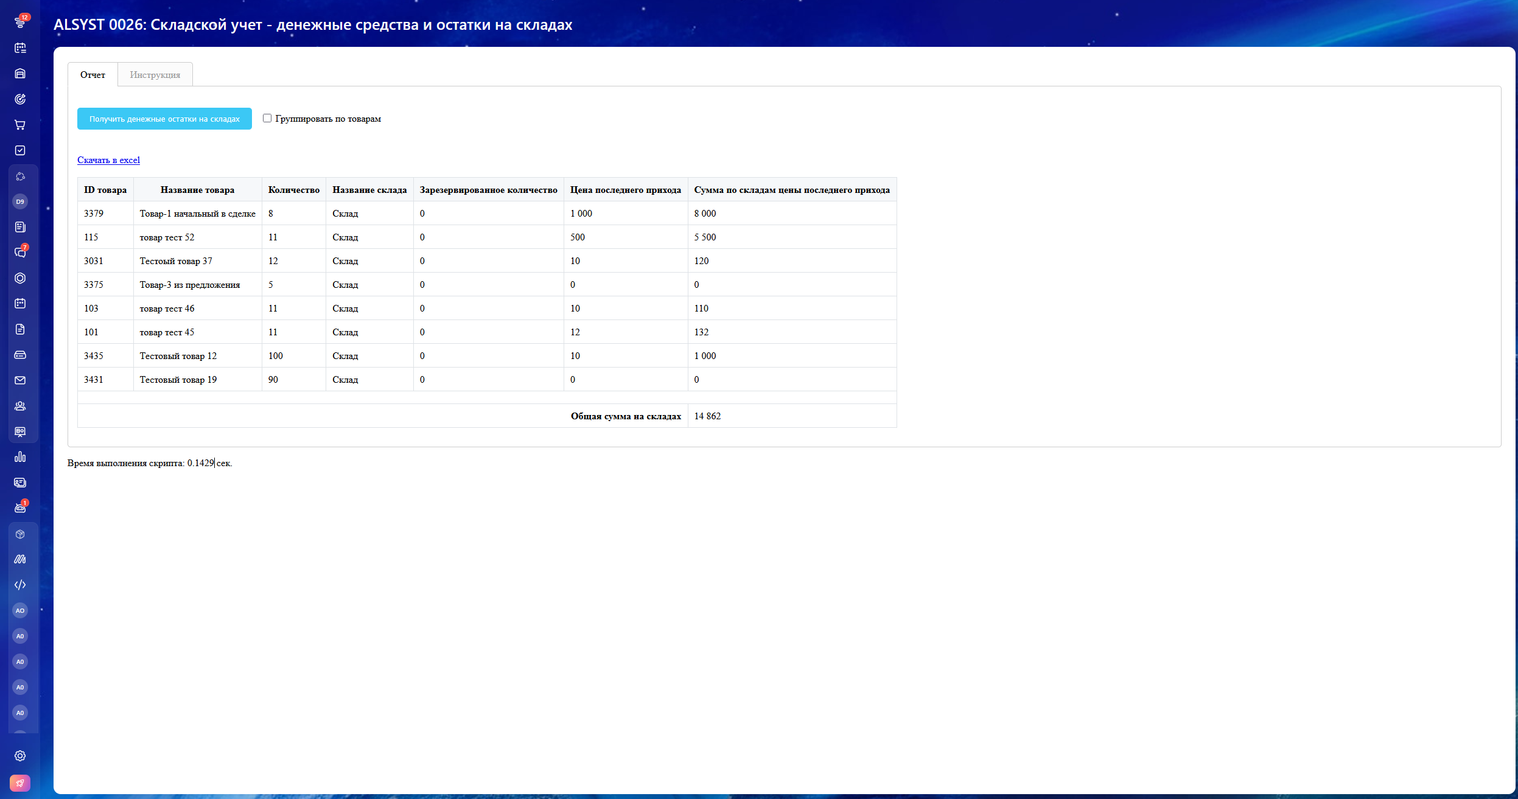Click the bar chart analytics icon
Viewport: 1518px width, 799px height.
point(20,457)
